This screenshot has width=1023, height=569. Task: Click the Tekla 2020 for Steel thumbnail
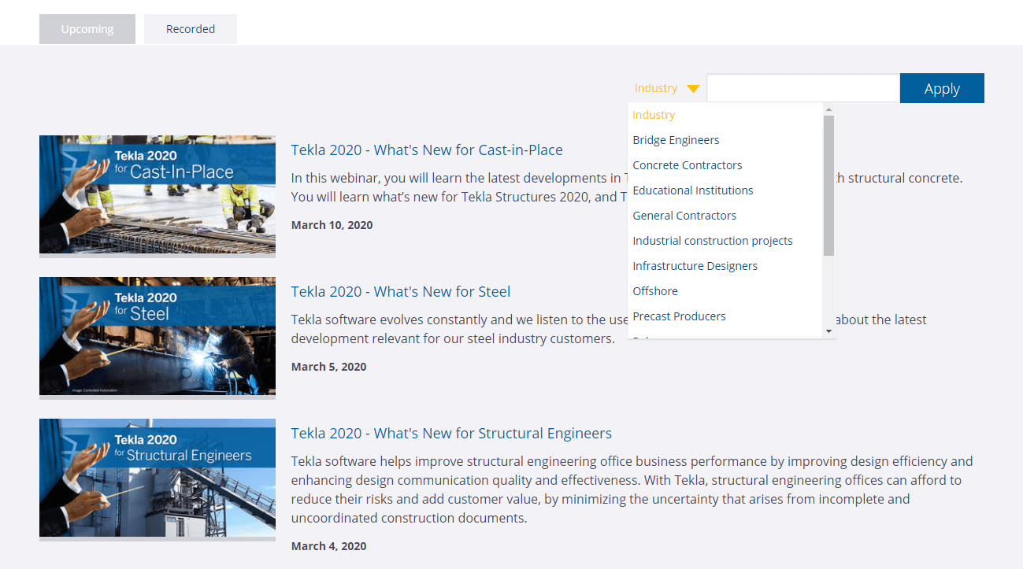(x=158, y=336)
